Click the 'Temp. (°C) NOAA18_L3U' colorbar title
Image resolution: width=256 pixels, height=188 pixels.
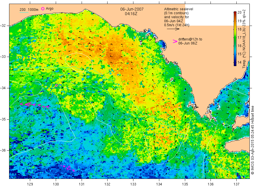pos(244,48)
